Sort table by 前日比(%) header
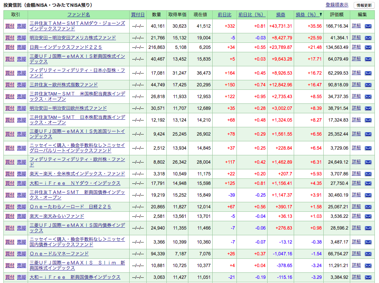Viewport: 379px width, 283px height. coord(252,15)
